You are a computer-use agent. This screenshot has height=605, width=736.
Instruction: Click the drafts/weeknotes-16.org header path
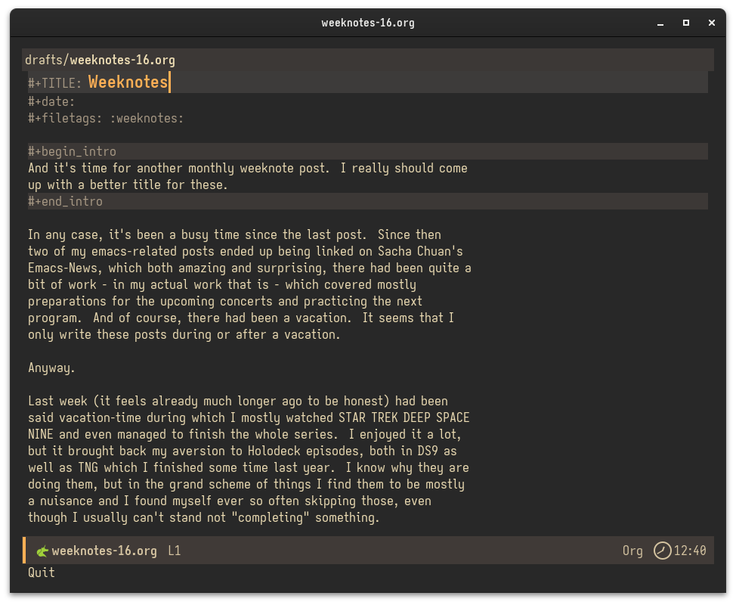(x=100, y=60)
